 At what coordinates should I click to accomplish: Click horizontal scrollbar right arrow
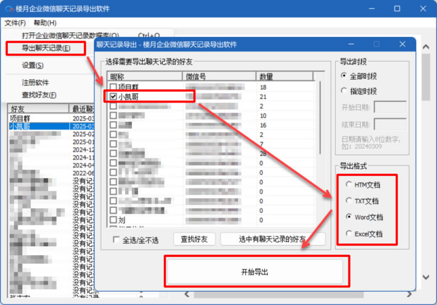(409, 294)
